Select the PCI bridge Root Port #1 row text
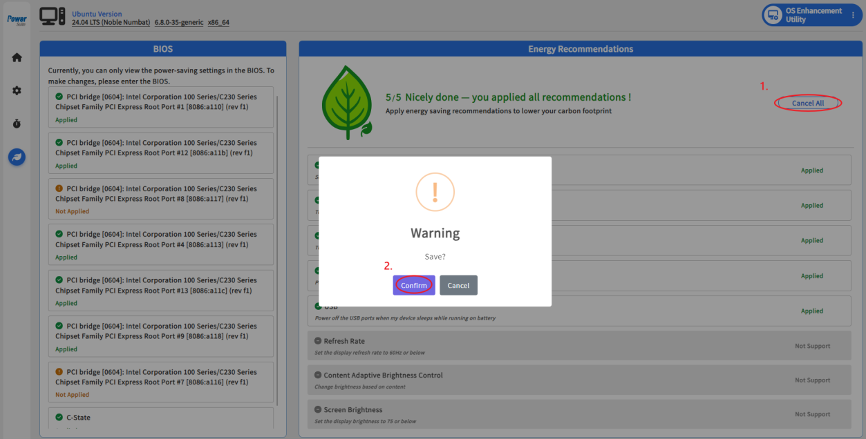This screenshot has width=866, height=439. click(x=156, y=101)
